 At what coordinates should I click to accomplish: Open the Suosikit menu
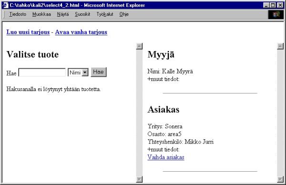pyautogui.click(x=82, y=14)
